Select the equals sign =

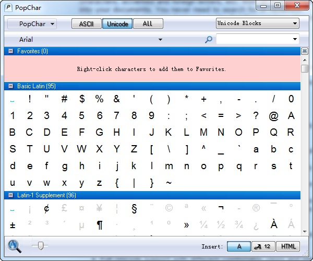221,115
